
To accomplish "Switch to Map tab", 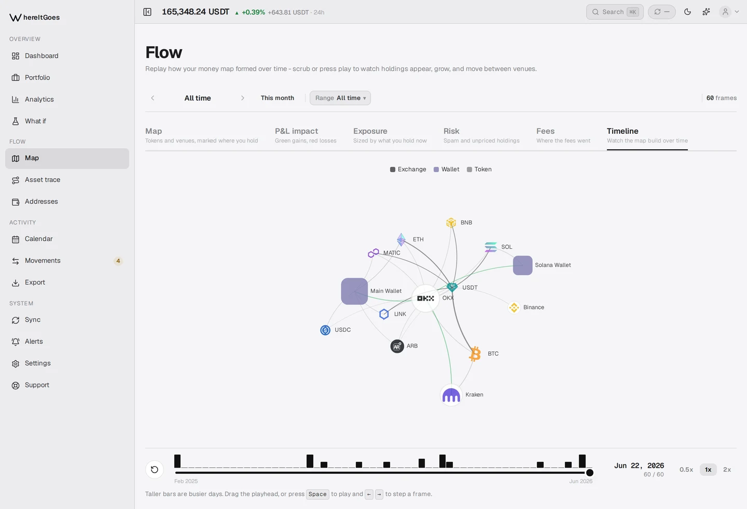I will (201, 135).
